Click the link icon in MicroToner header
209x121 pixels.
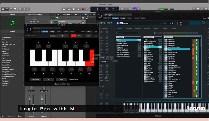[95, 31]
